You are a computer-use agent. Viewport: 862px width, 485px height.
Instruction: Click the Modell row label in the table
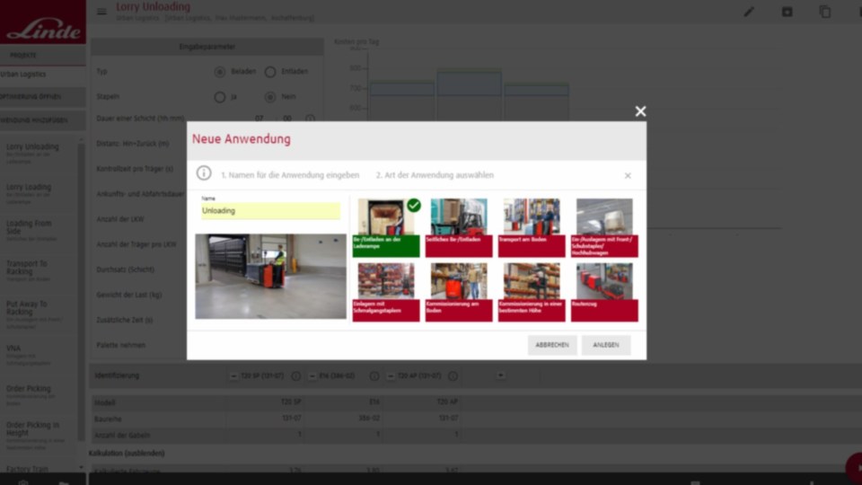tap(104, 402)
